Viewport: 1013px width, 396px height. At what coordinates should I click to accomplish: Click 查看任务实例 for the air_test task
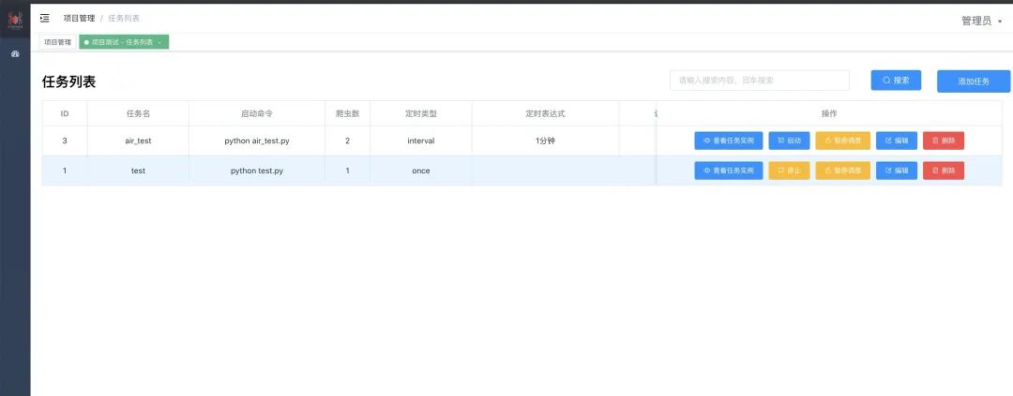pos(728,140)
